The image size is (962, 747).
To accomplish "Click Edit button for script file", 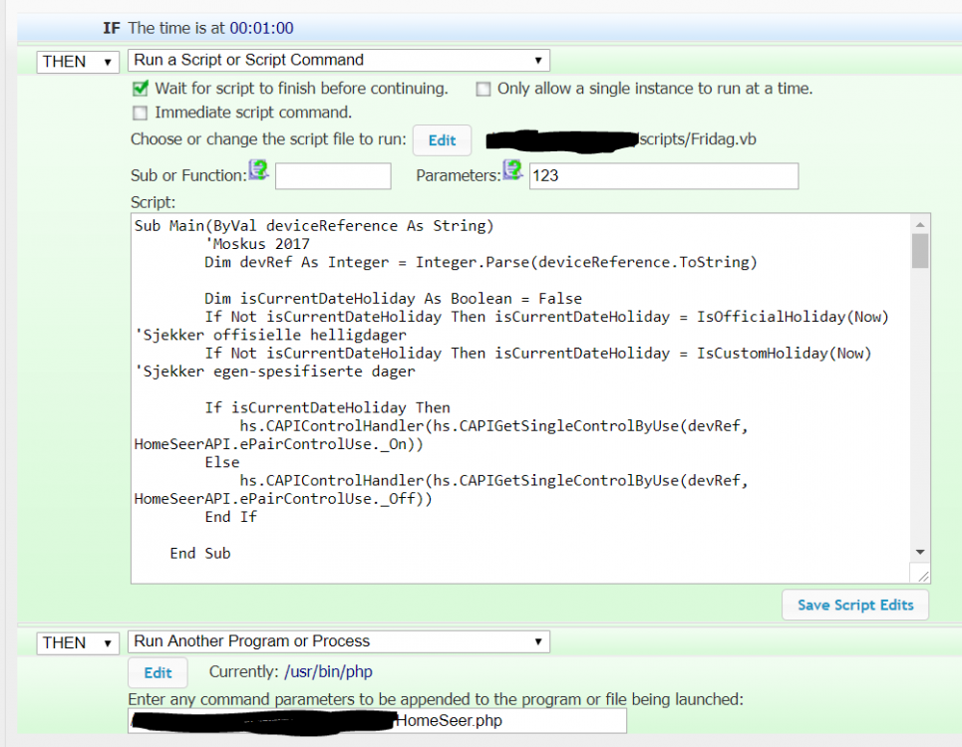I will (x=442, y=140).
